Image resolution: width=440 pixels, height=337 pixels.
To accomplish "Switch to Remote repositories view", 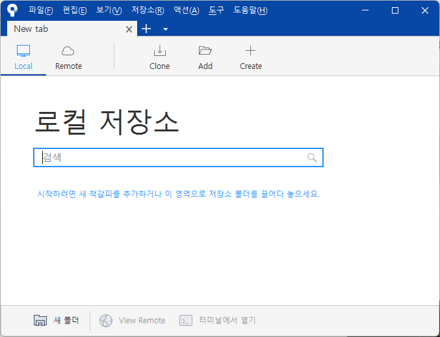I will coord(68,57).
